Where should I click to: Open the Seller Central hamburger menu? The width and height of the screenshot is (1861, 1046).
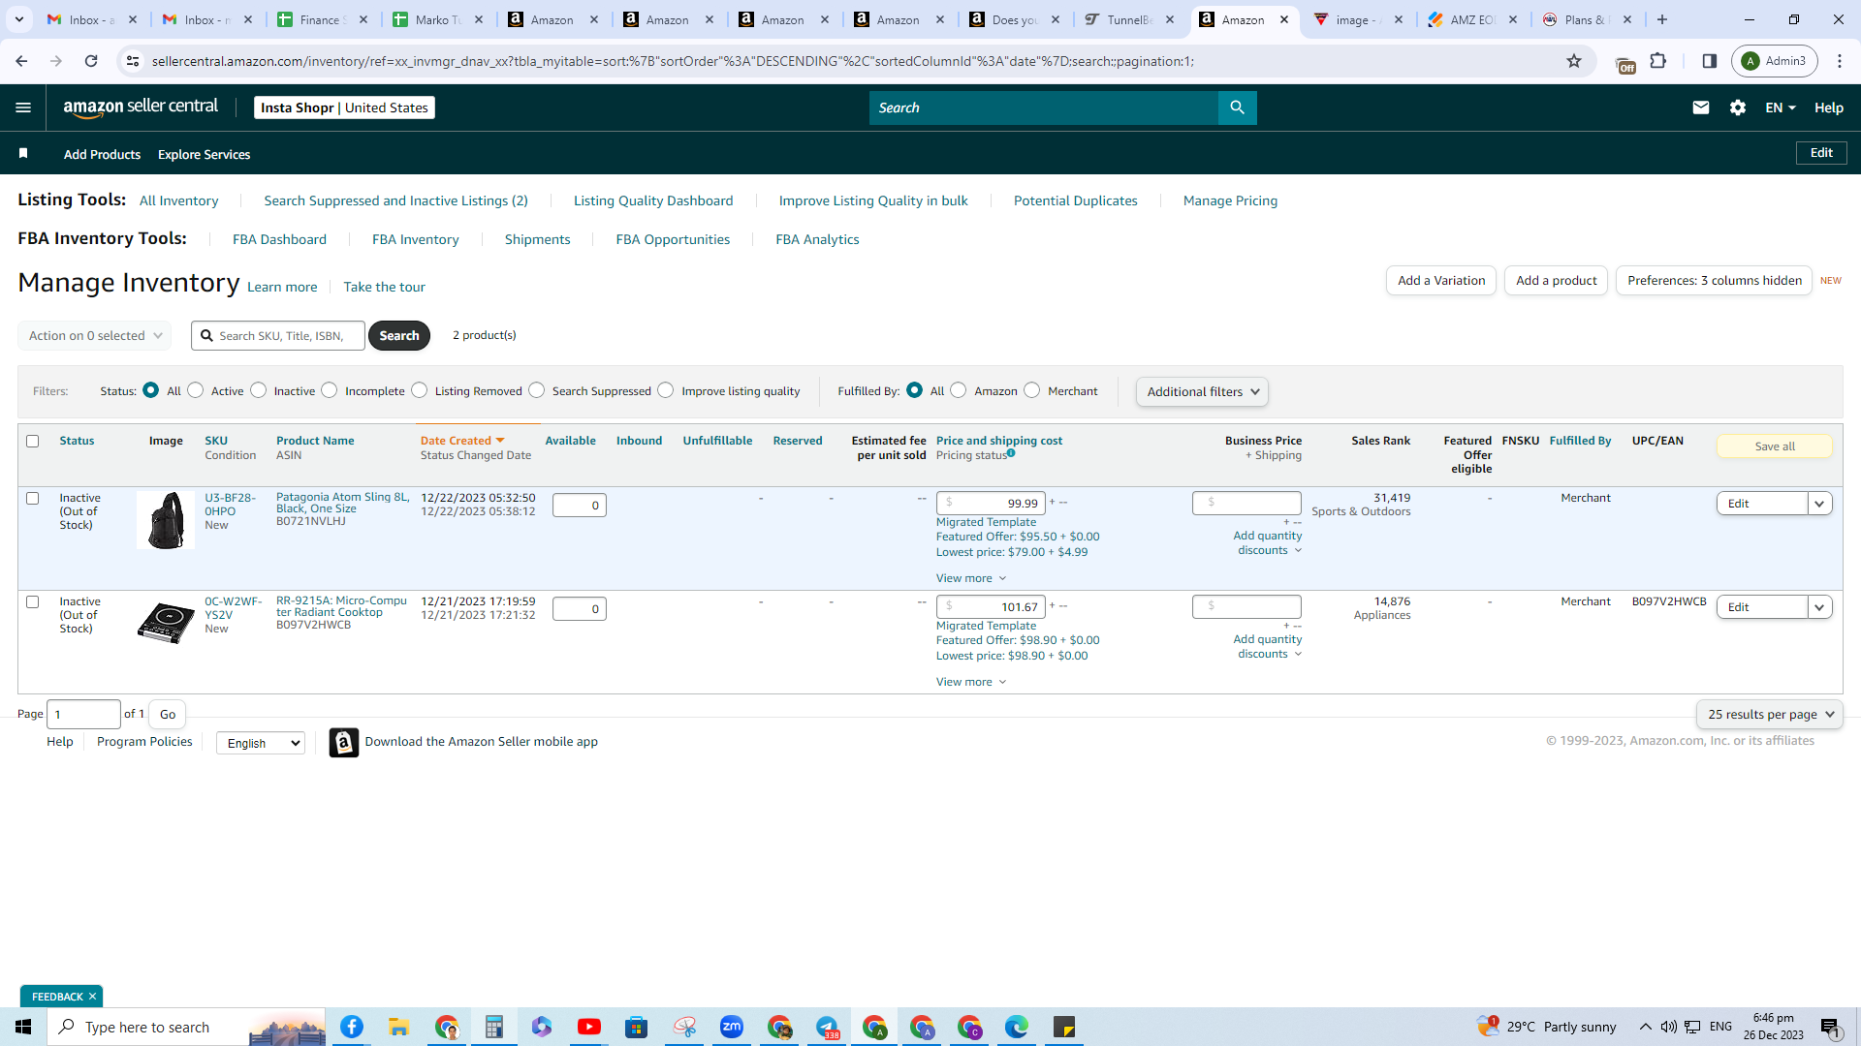(x=23, y=108)
